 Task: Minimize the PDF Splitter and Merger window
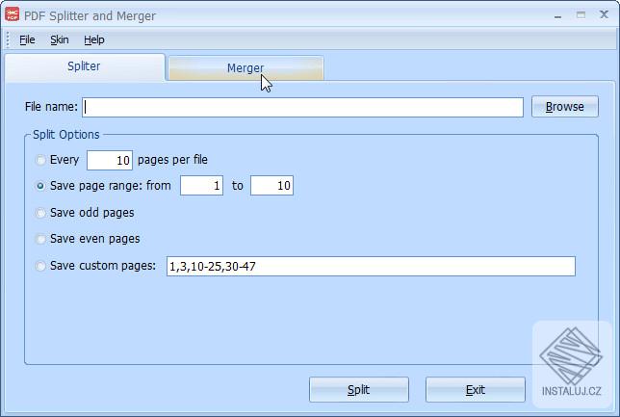[558, 15]
